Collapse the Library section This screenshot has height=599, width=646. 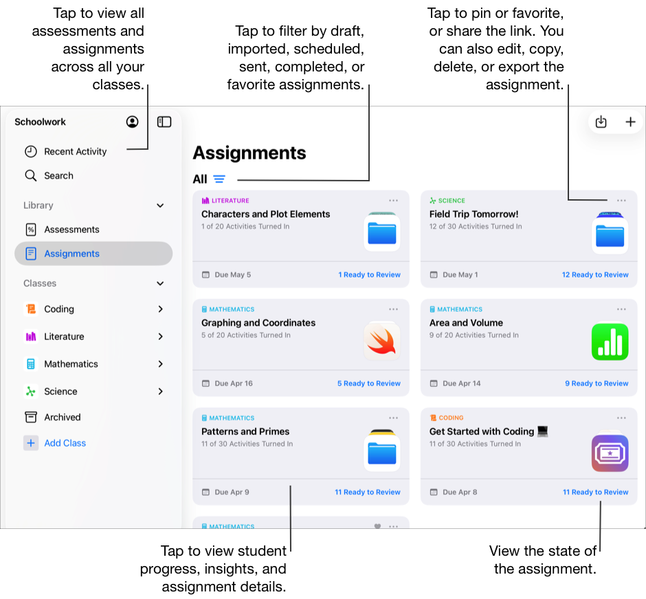tap(160, 205)
